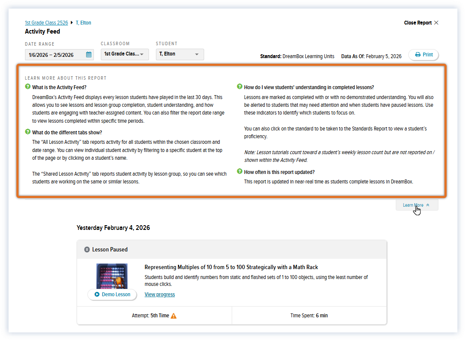
Task: Open the View progress link
Action: click(x=160, y=294)
